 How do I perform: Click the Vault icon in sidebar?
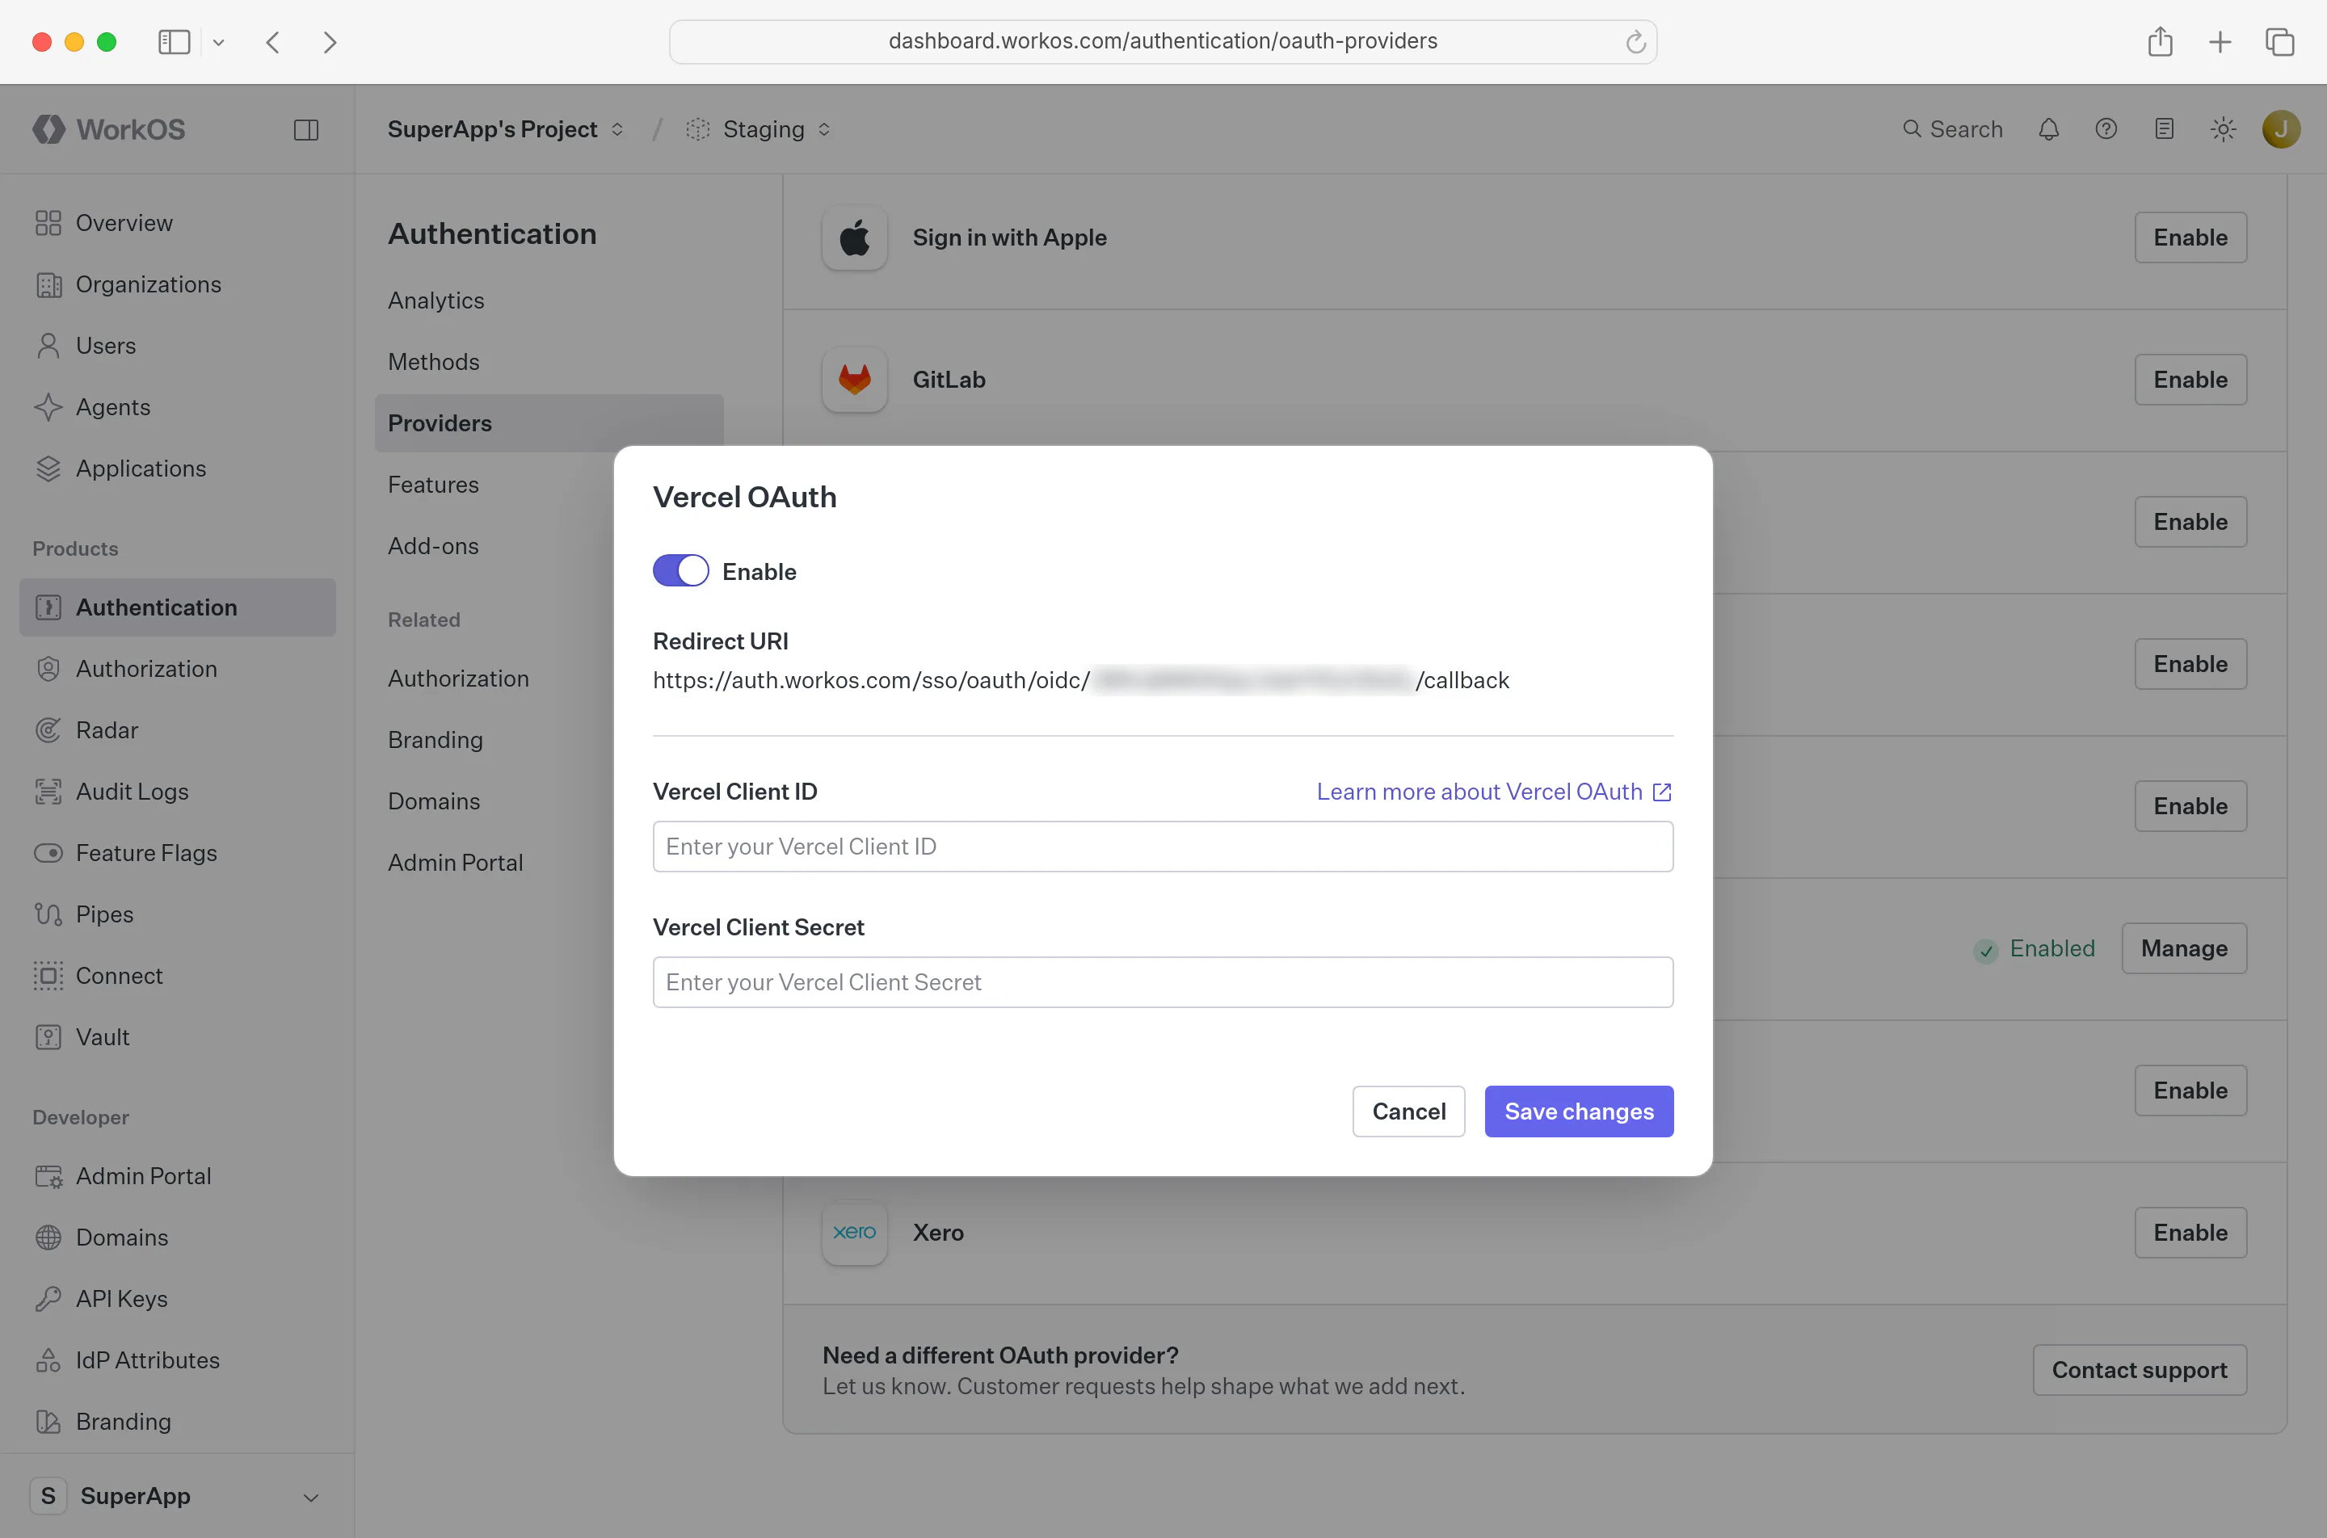click(x=48, y=1037)
